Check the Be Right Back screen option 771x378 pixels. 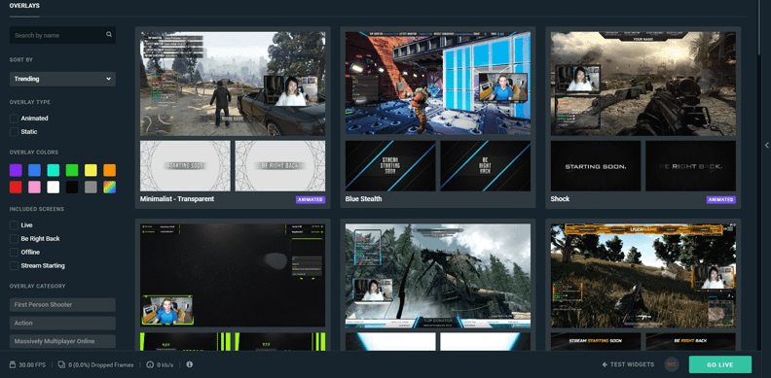(14, 239)
